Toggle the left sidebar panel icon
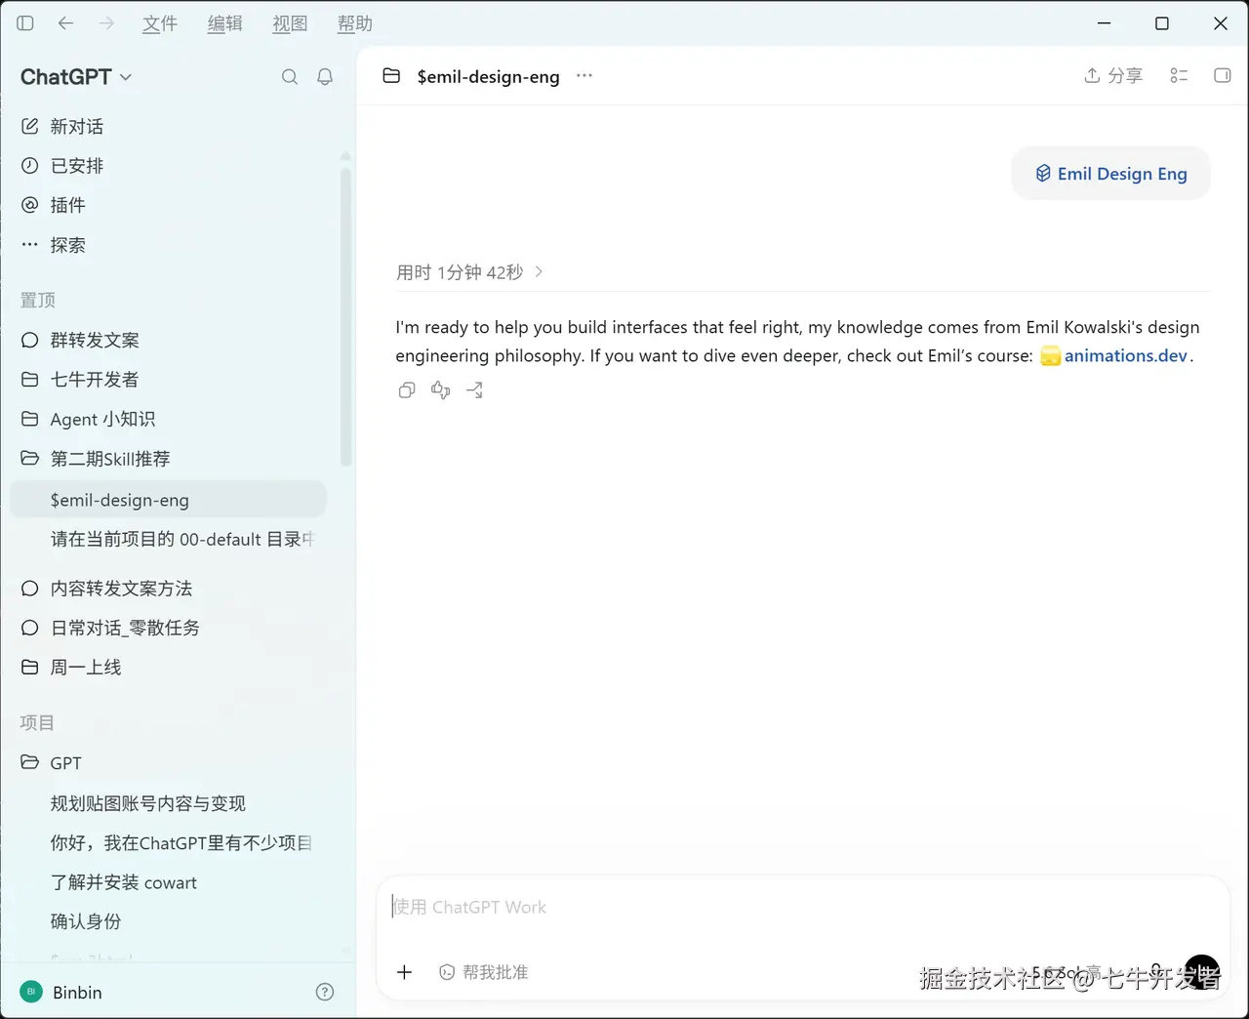This screenshot has width=1249, height=1019. coord(25,23)
